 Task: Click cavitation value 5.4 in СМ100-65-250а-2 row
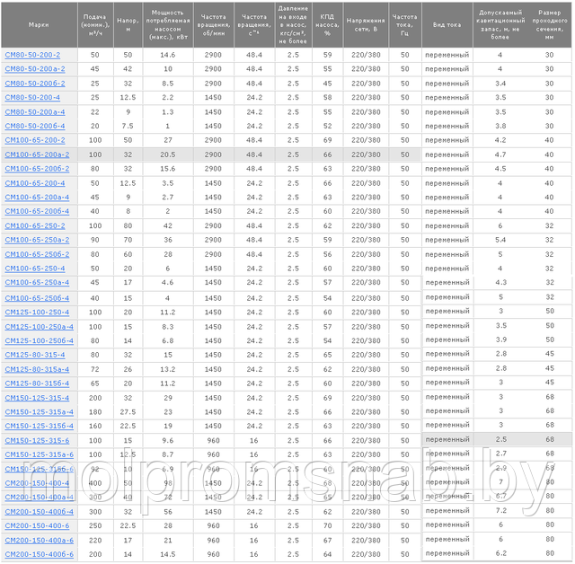(500, 240)
